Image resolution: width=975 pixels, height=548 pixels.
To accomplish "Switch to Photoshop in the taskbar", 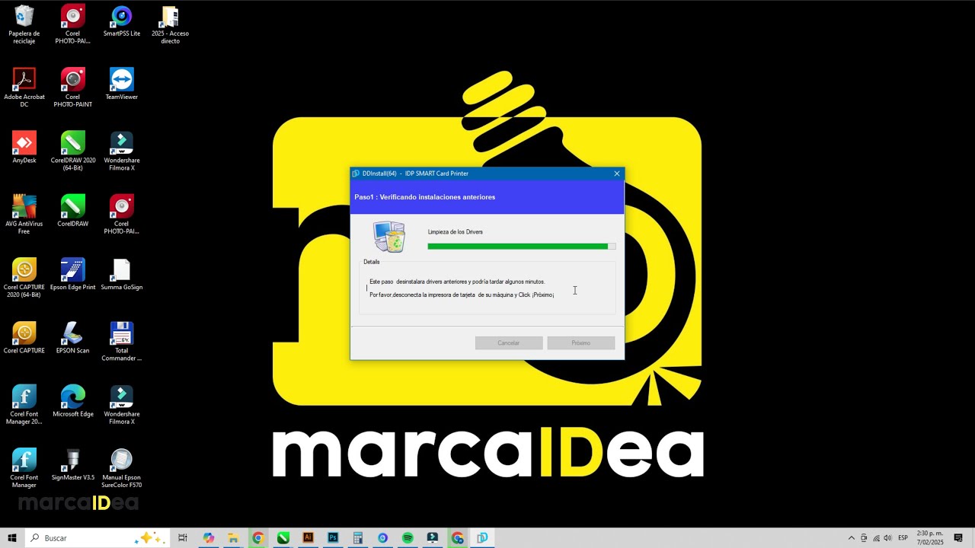I will 333,538.
